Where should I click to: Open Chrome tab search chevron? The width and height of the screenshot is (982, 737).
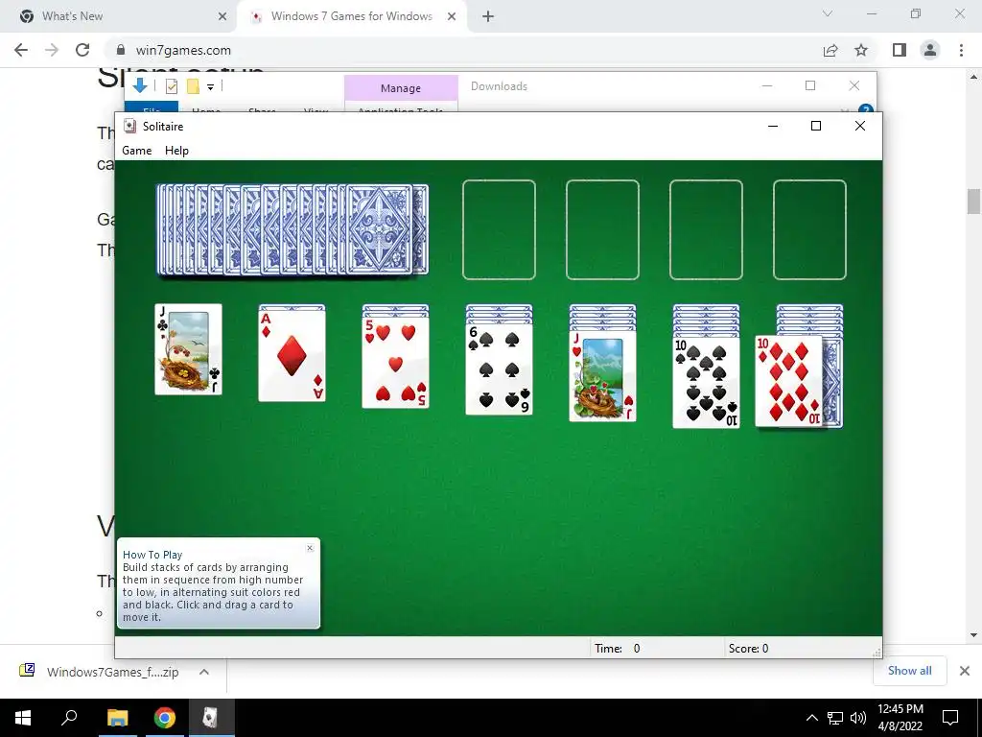(828, 13)
